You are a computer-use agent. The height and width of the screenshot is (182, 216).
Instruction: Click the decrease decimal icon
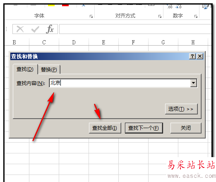click(x=178, y=6)
